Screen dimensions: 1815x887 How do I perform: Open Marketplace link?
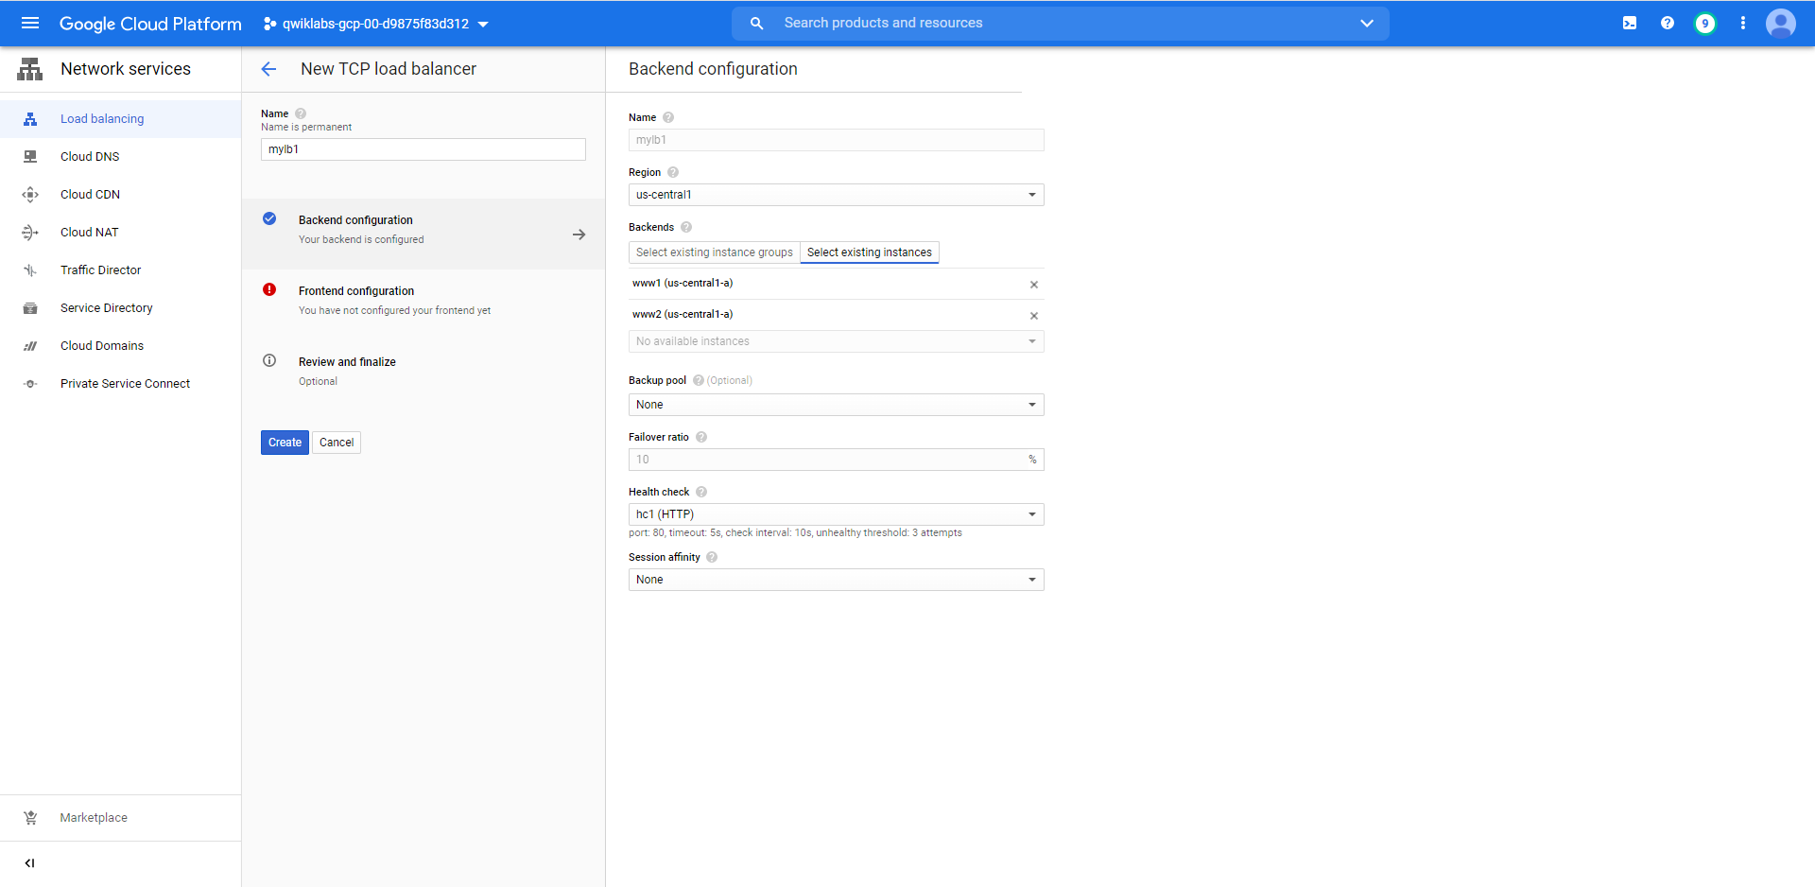(x=94, y=818)
